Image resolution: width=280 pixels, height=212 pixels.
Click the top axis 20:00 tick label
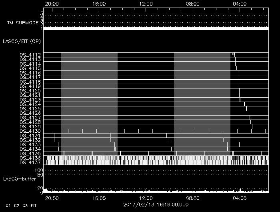point(52,4)
